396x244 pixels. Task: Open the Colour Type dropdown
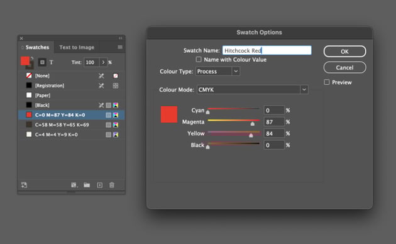pos(217,72)
